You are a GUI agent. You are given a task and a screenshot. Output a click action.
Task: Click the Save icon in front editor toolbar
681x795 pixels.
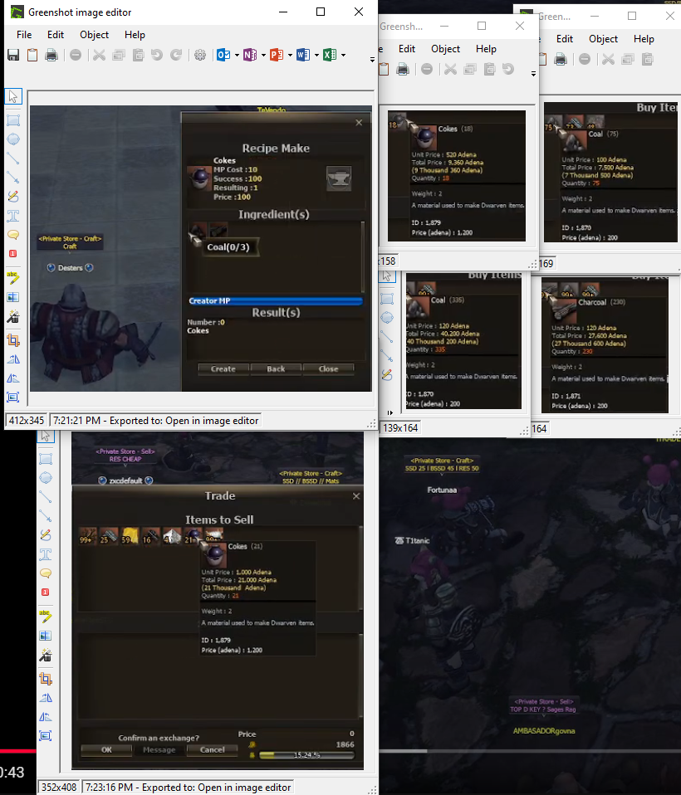[13, 55]
